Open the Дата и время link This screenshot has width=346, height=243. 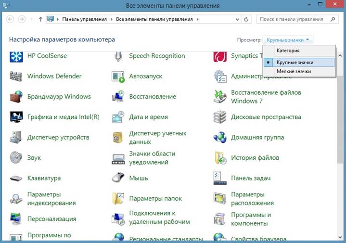(148, 117)
